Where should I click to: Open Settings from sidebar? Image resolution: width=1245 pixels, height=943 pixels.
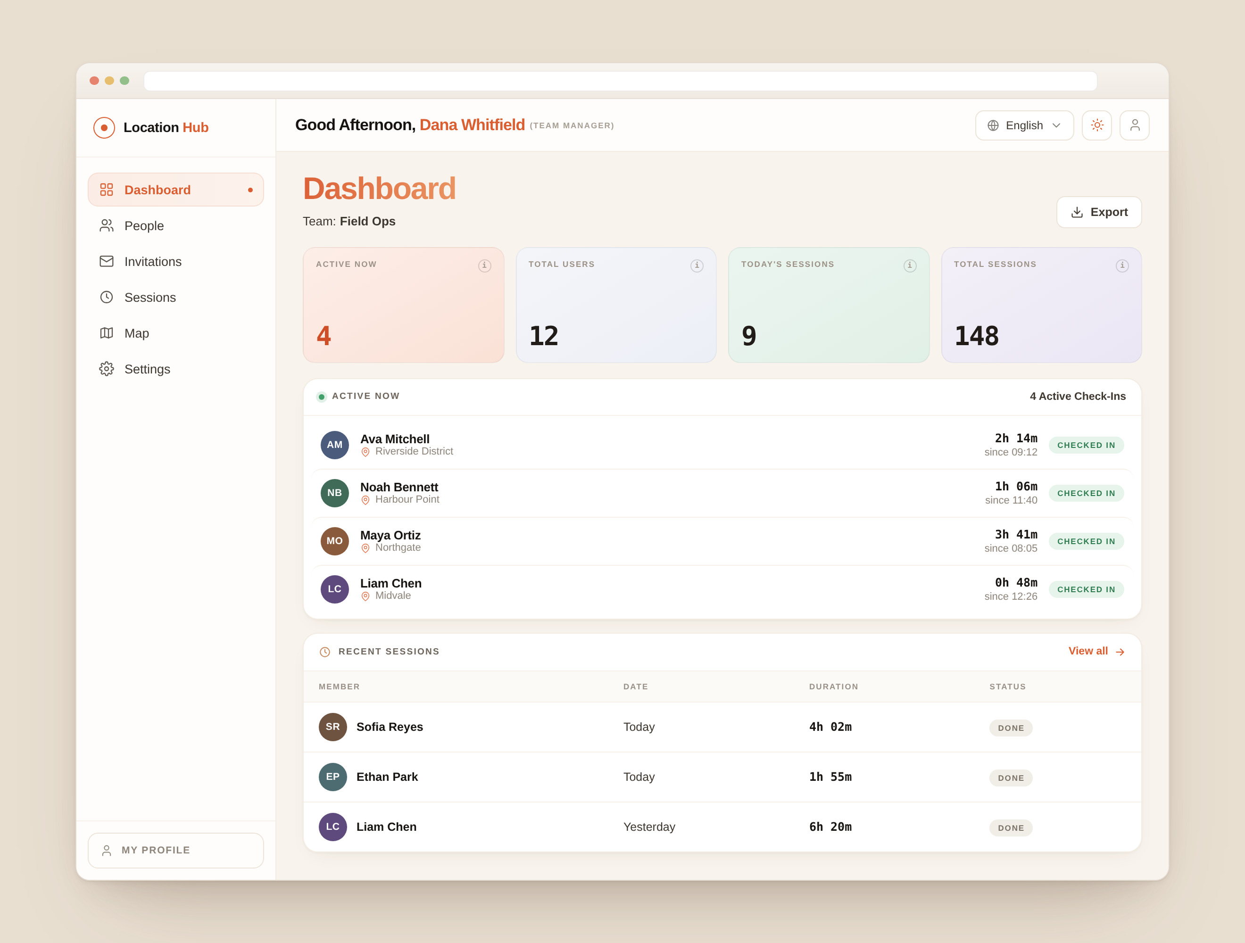tap(175, 369)
